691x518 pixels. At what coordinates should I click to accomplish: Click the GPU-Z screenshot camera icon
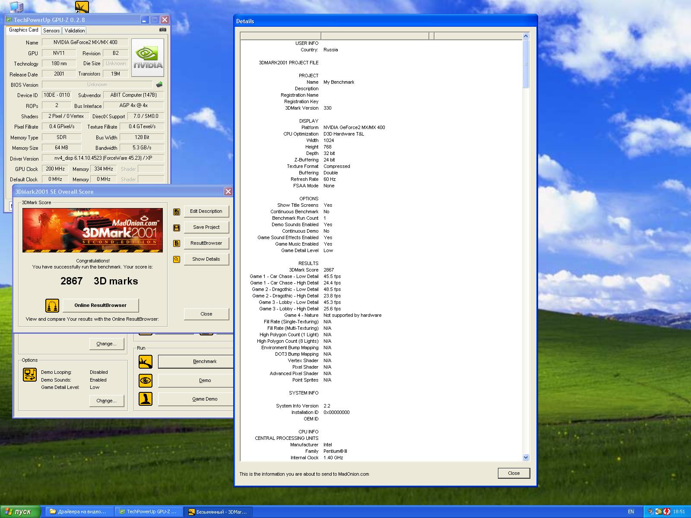tap(162, 30)
